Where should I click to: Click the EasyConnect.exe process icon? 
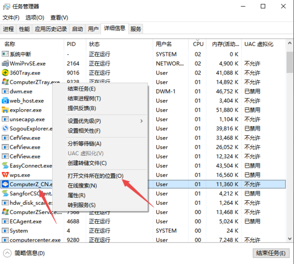(5, 166)
